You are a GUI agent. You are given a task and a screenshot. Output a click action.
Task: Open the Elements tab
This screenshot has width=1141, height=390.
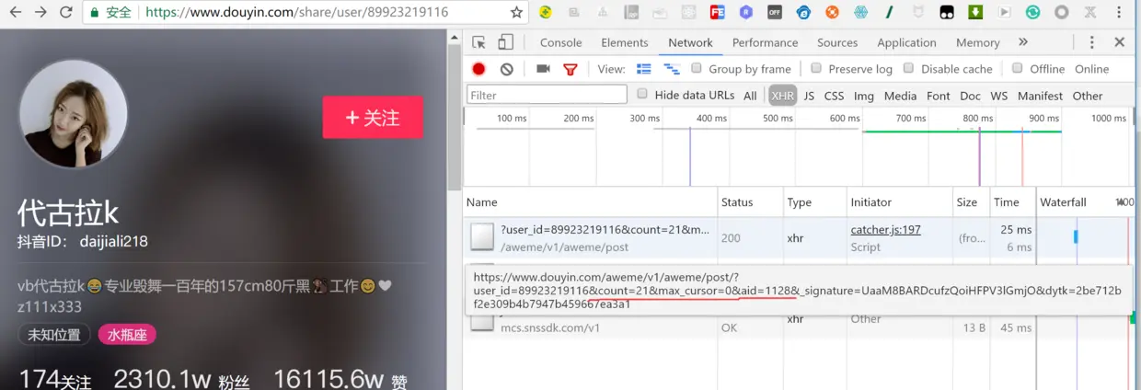tap(625, 42)
